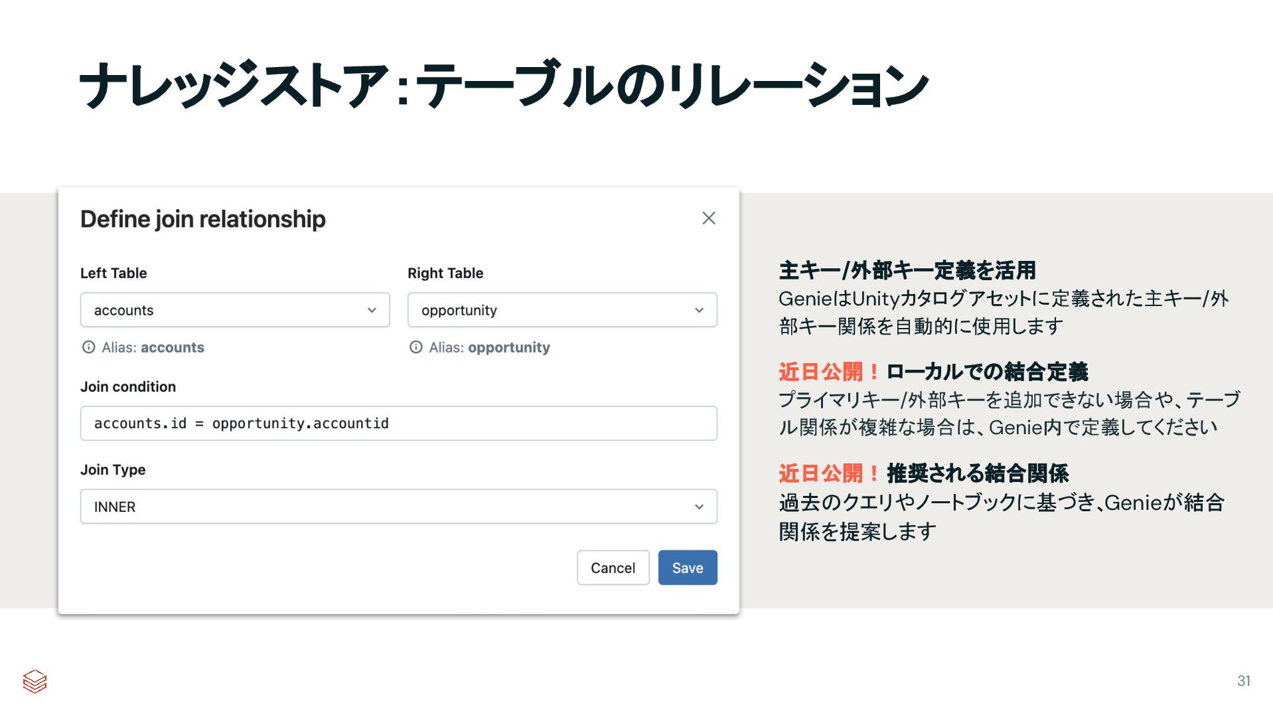The height and width of the screenshot is (717, 1273).
Task: Click the Define join relationship heading
Action: [x=203, y=219]
